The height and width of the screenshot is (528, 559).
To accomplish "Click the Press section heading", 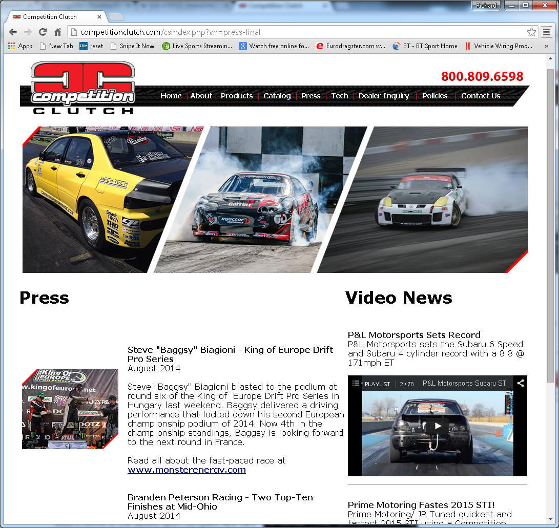I will pyautogui.click(x=44, y=298).
